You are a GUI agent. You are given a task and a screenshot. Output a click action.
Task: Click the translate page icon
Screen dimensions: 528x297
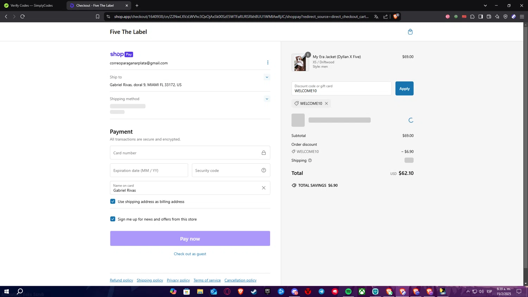[x=376, y=17]
